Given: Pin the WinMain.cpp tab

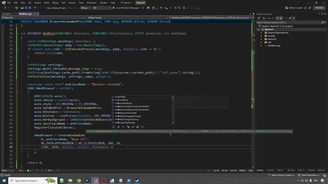Looking at the screenshot, I should (x=34, y=14).
